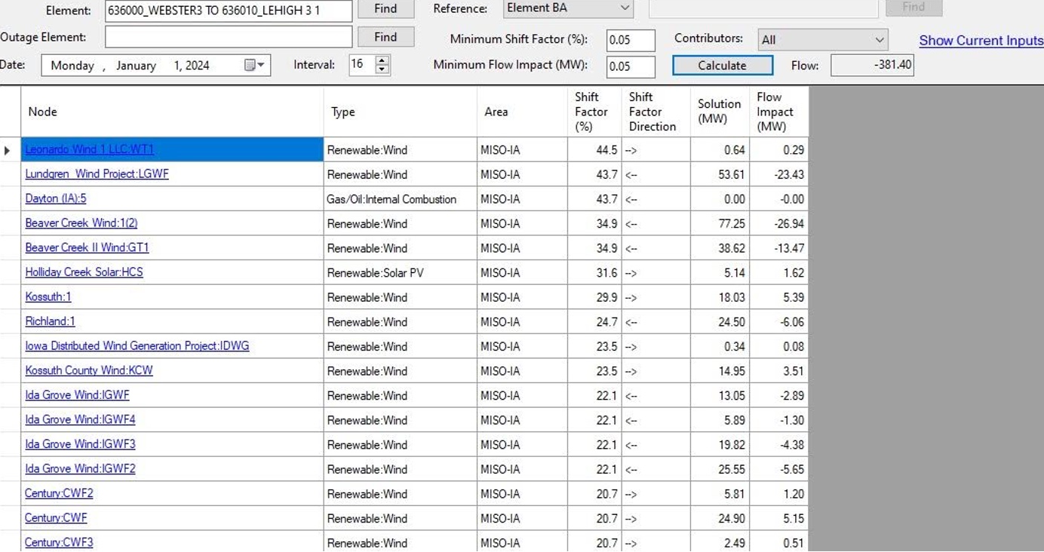Click the Minimum Flow Impact input field
The height and width of the screenshot is (552, 1044).
coord(631,66)
